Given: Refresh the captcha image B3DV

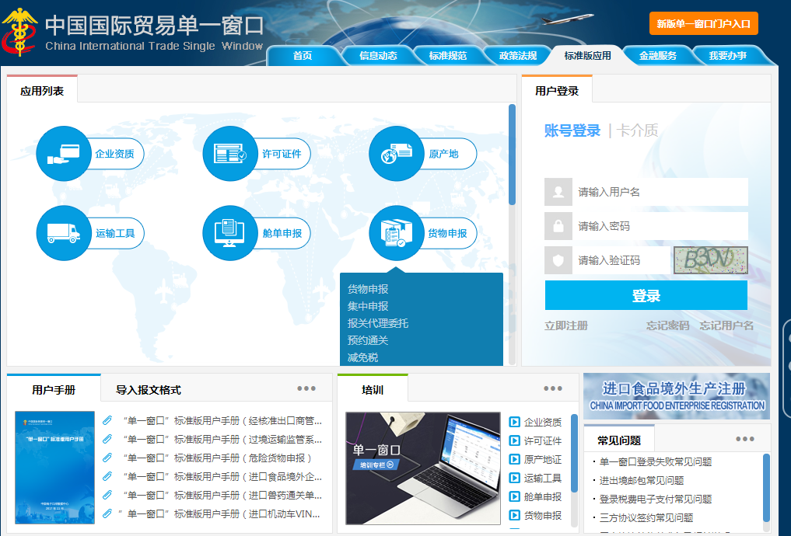Looking at the screenshot, I should coord(710,259).
